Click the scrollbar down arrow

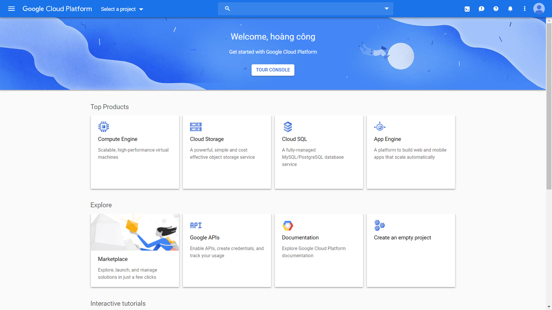549,307
